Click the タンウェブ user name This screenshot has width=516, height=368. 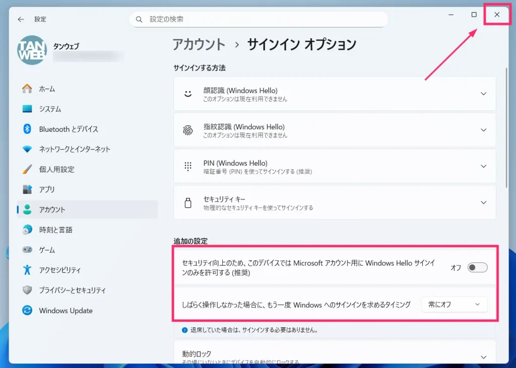(66, 46)
